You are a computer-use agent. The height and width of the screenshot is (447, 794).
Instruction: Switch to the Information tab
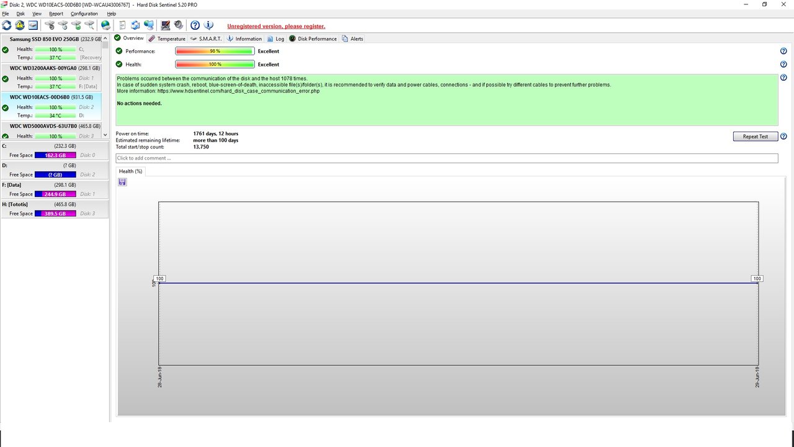coord(244,38)
